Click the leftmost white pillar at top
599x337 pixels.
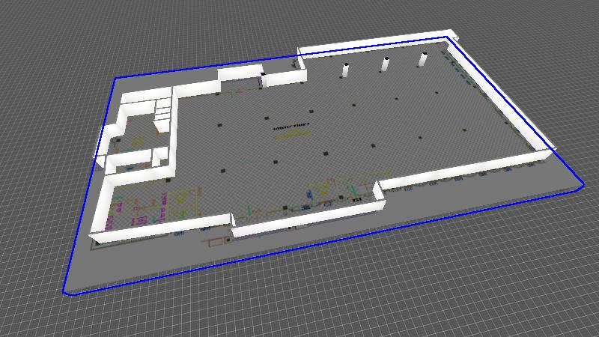click(x=346, y=71)
